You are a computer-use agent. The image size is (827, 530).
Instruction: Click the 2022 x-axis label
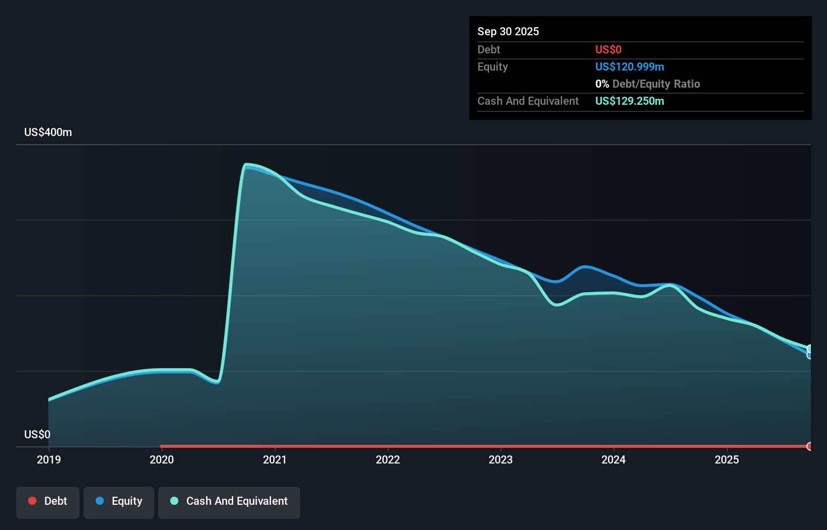coord(388,459)
